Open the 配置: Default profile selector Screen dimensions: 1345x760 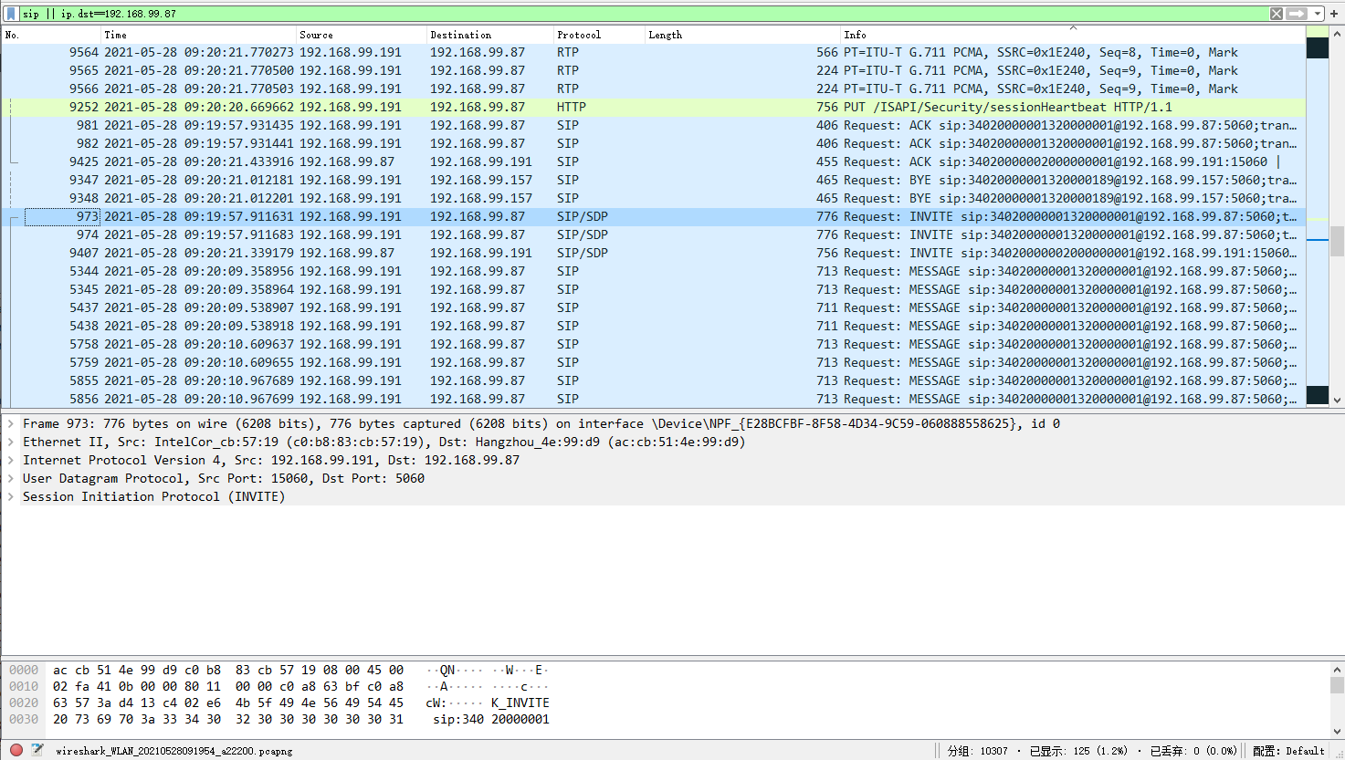pos(1288,751)
